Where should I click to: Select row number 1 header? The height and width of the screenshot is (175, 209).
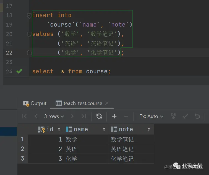pyautogui.click(x=22, y=139)
